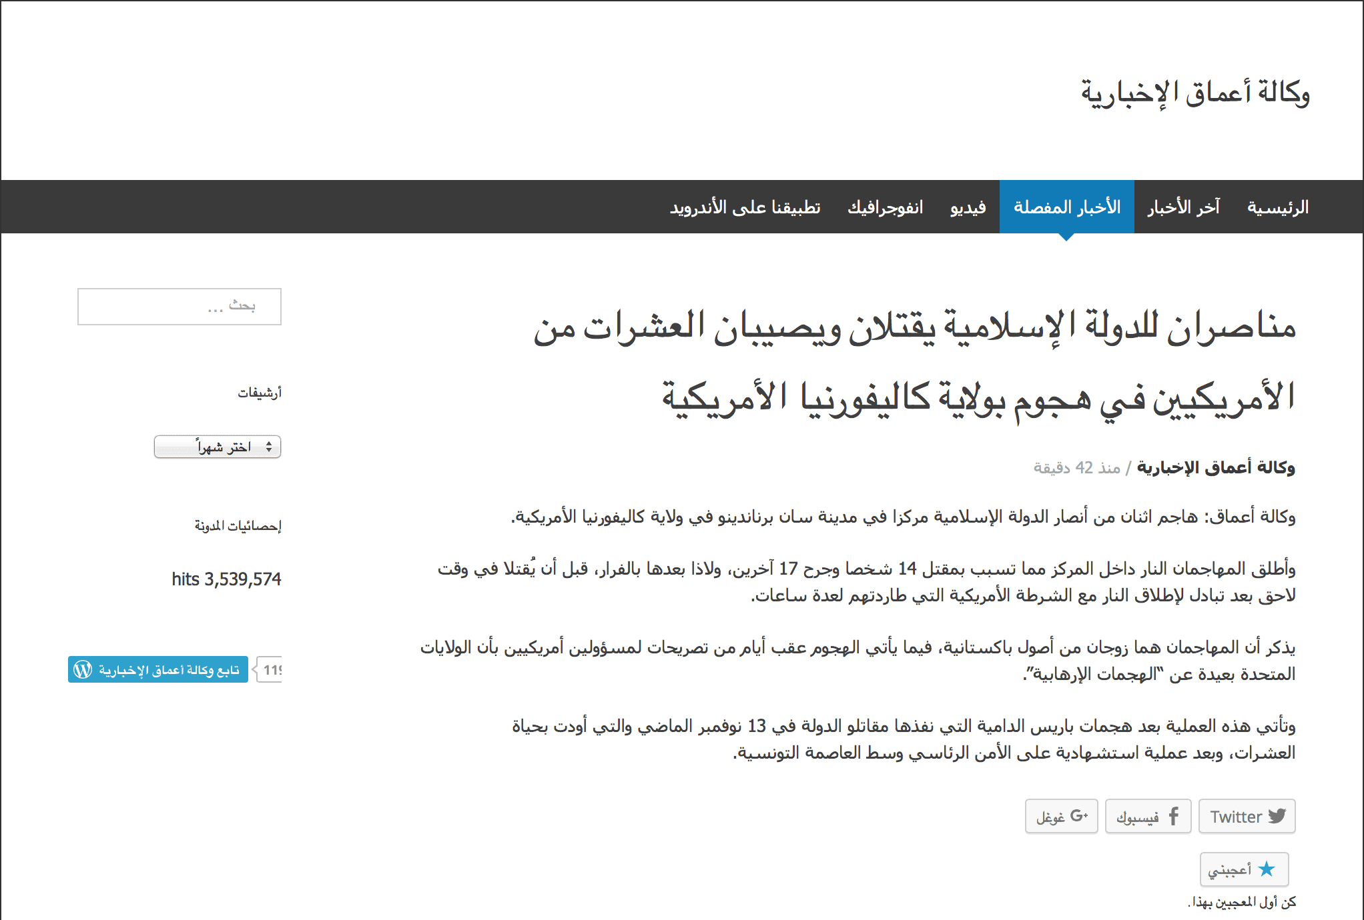Click the أعجبني like button
The image size is (1364, 920).
1244,869
